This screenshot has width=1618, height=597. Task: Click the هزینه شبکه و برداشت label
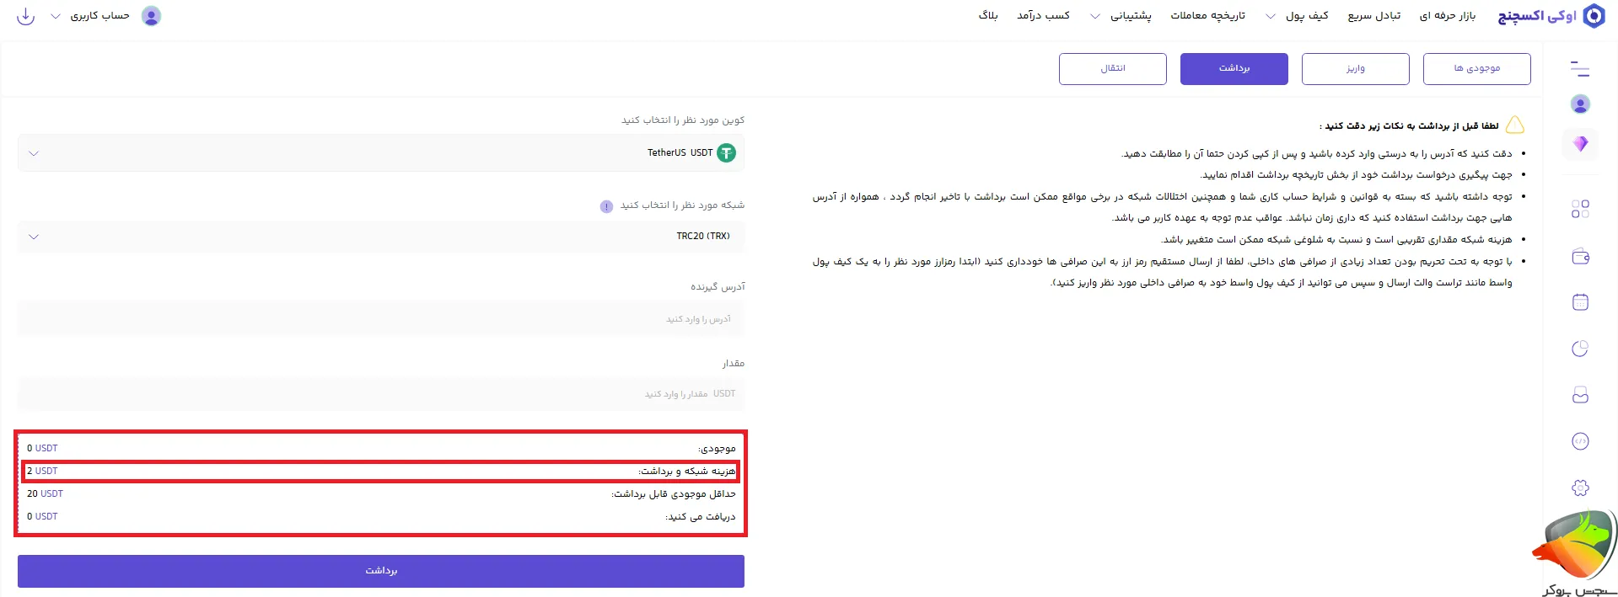click(x=686, y=472)
